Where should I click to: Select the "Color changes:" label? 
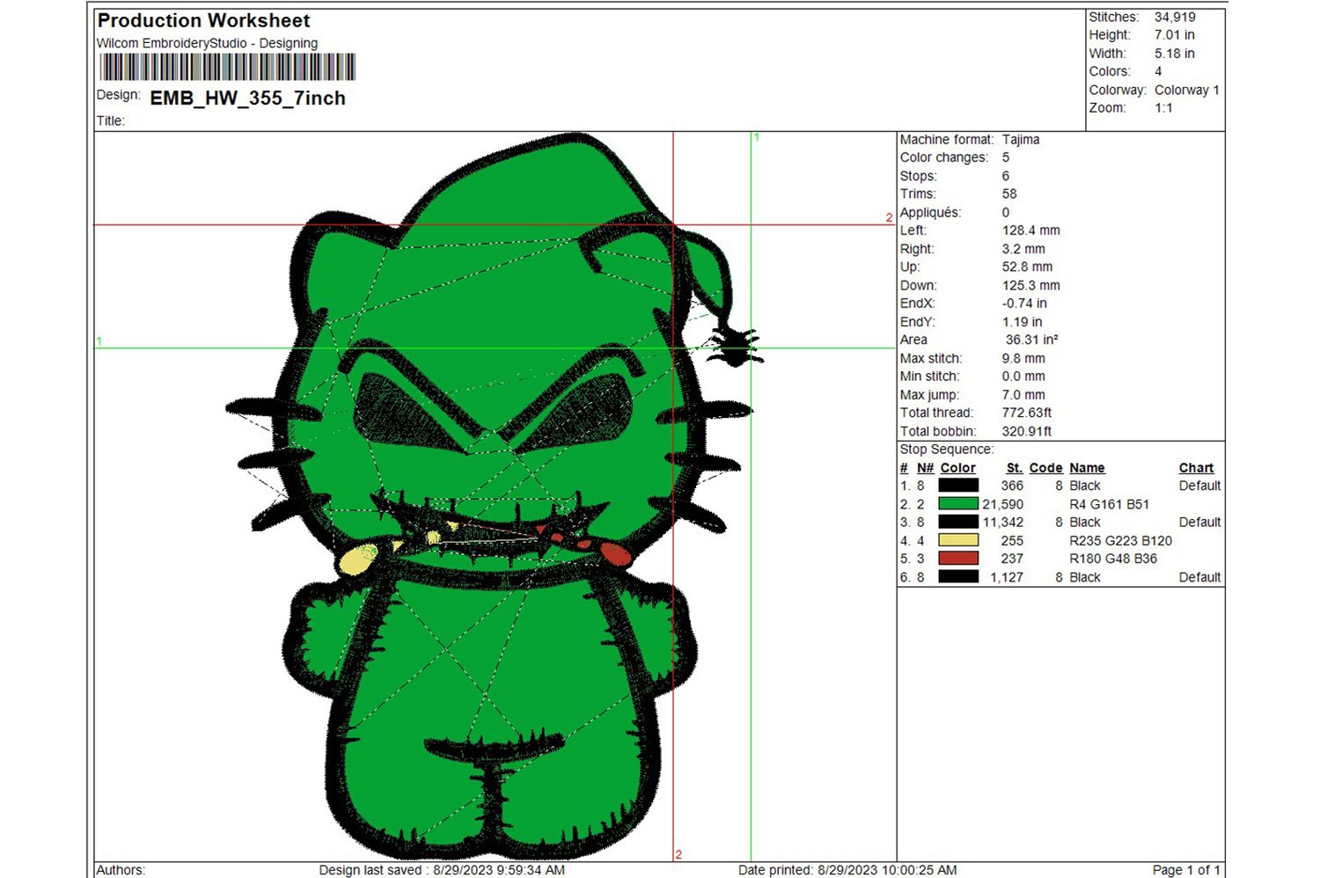tap(943, 157)
